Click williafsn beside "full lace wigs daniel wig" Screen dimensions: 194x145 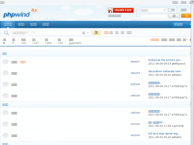[177, 137]
